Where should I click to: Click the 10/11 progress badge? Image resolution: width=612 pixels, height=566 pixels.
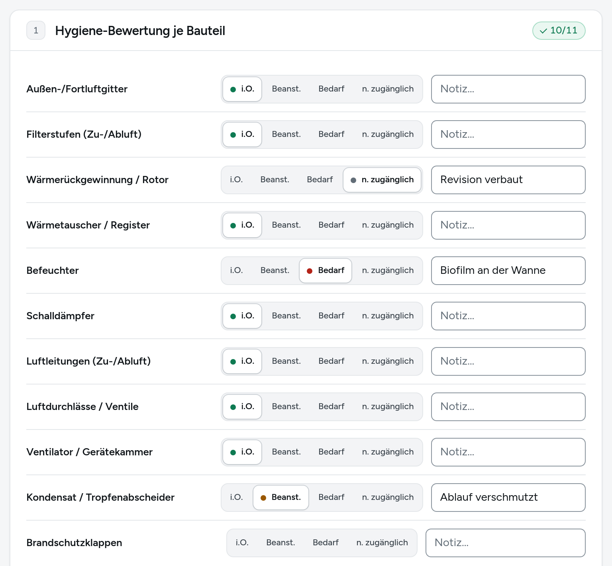coord(559,31)
